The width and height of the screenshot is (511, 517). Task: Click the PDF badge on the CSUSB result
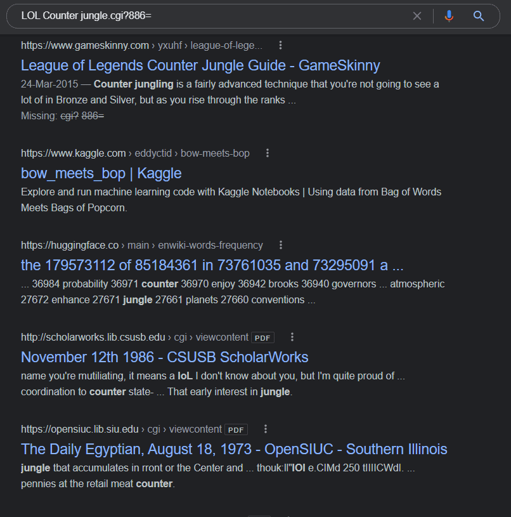click(262, 337)
